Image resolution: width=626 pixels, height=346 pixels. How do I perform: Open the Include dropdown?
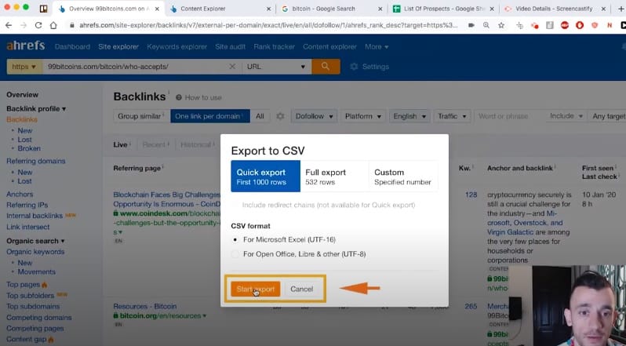566,116
